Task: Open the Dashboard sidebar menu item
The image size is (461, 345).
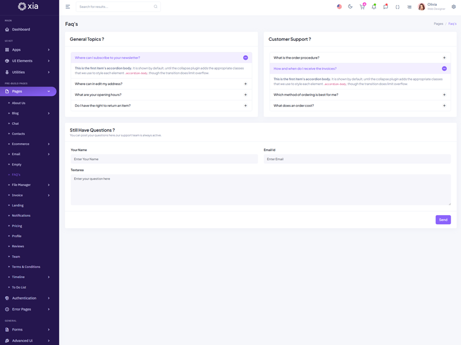Action: pyautogui.click(x=21, y=29)
